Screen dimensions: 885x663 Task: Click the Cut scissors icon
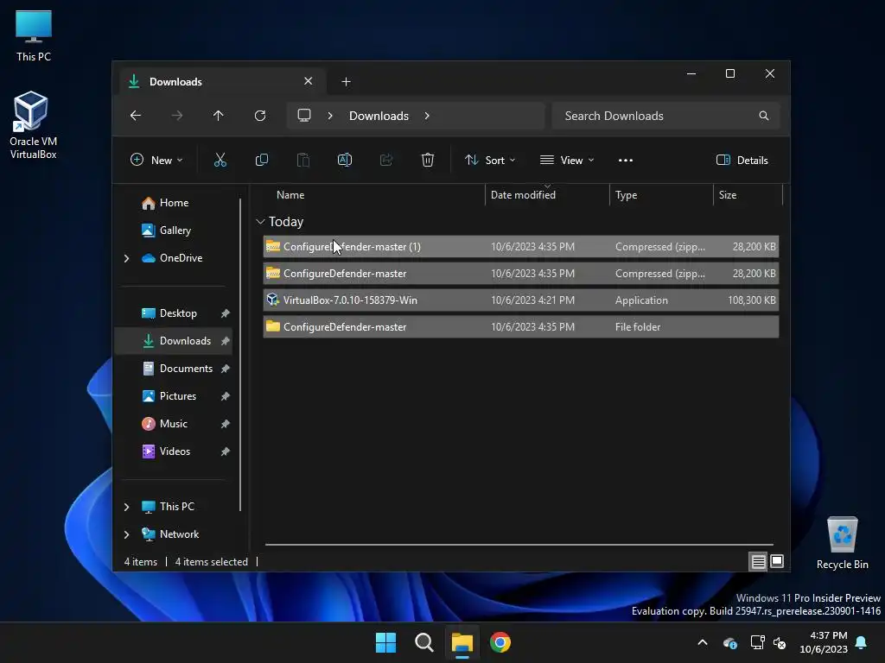click(220, 160)
